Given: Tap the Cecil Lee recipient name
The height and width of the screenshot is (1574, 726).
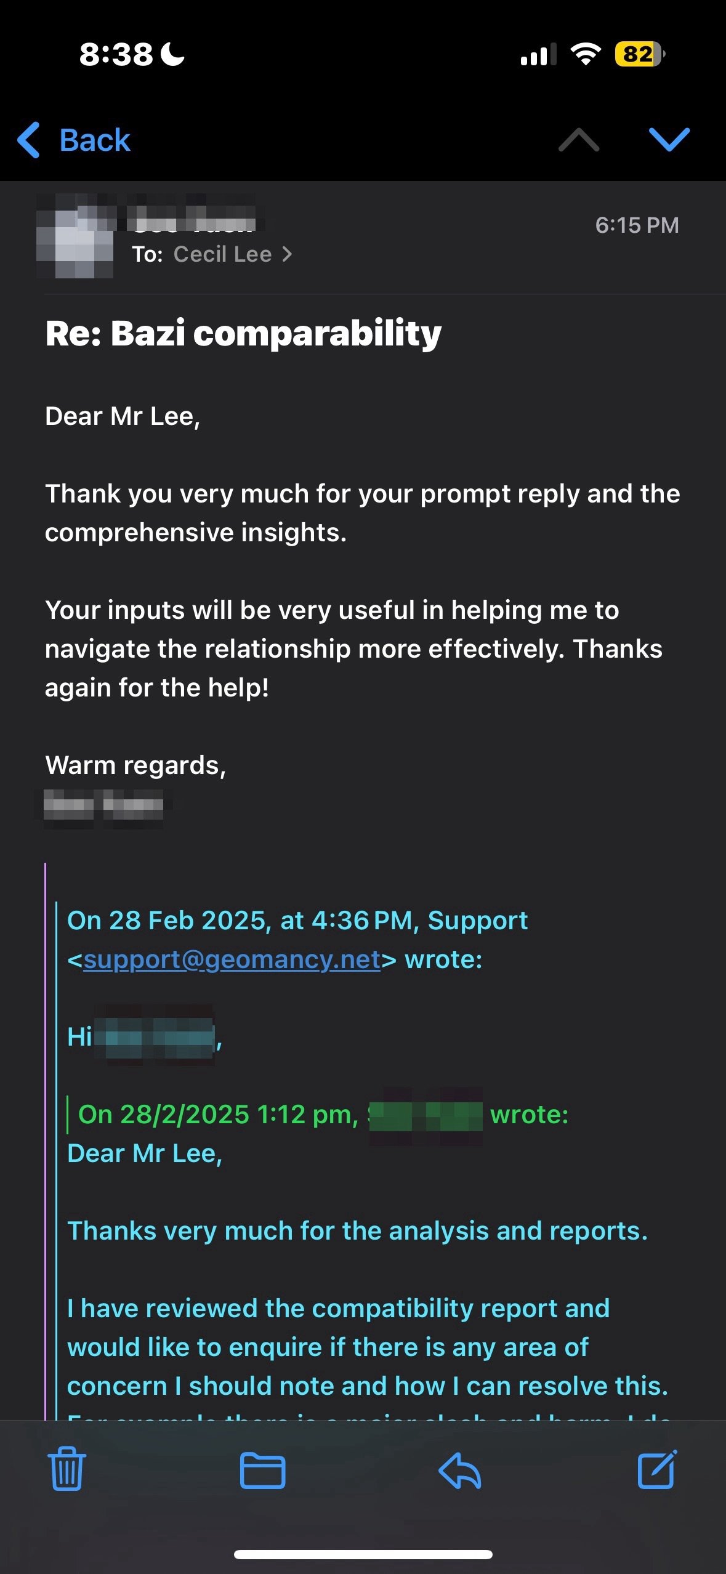Looking at the screenshot, I should click(222, 254).
